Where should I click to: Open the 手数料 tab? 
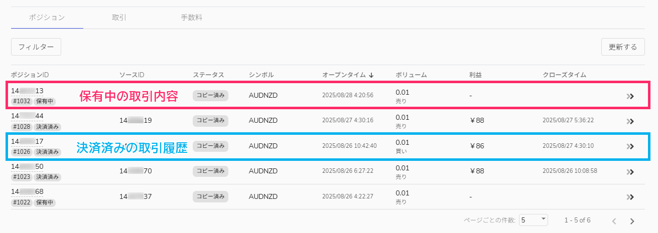click(x=191, y=18)
